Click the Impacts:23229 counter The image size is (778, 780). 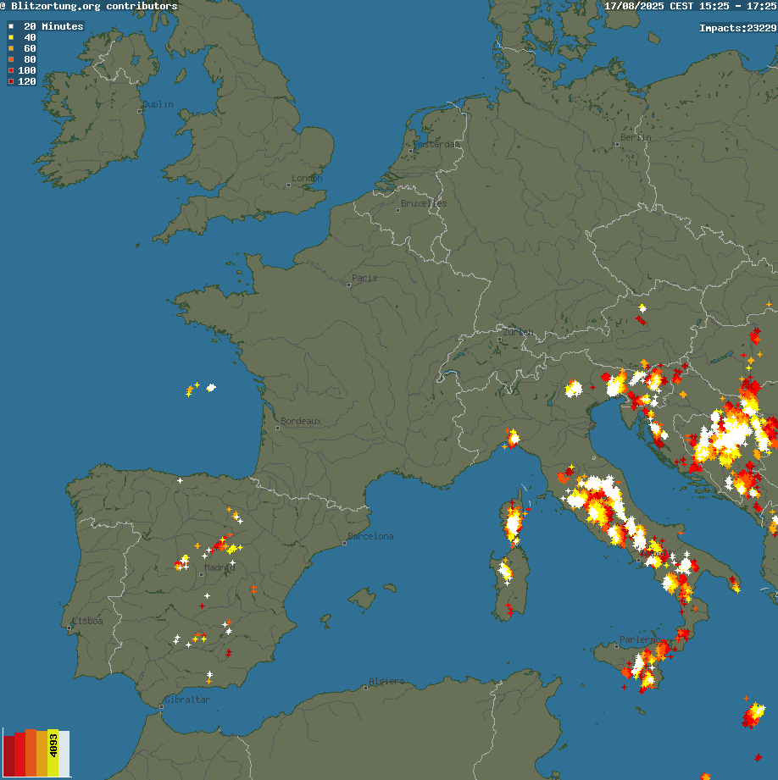pos(737,28)
